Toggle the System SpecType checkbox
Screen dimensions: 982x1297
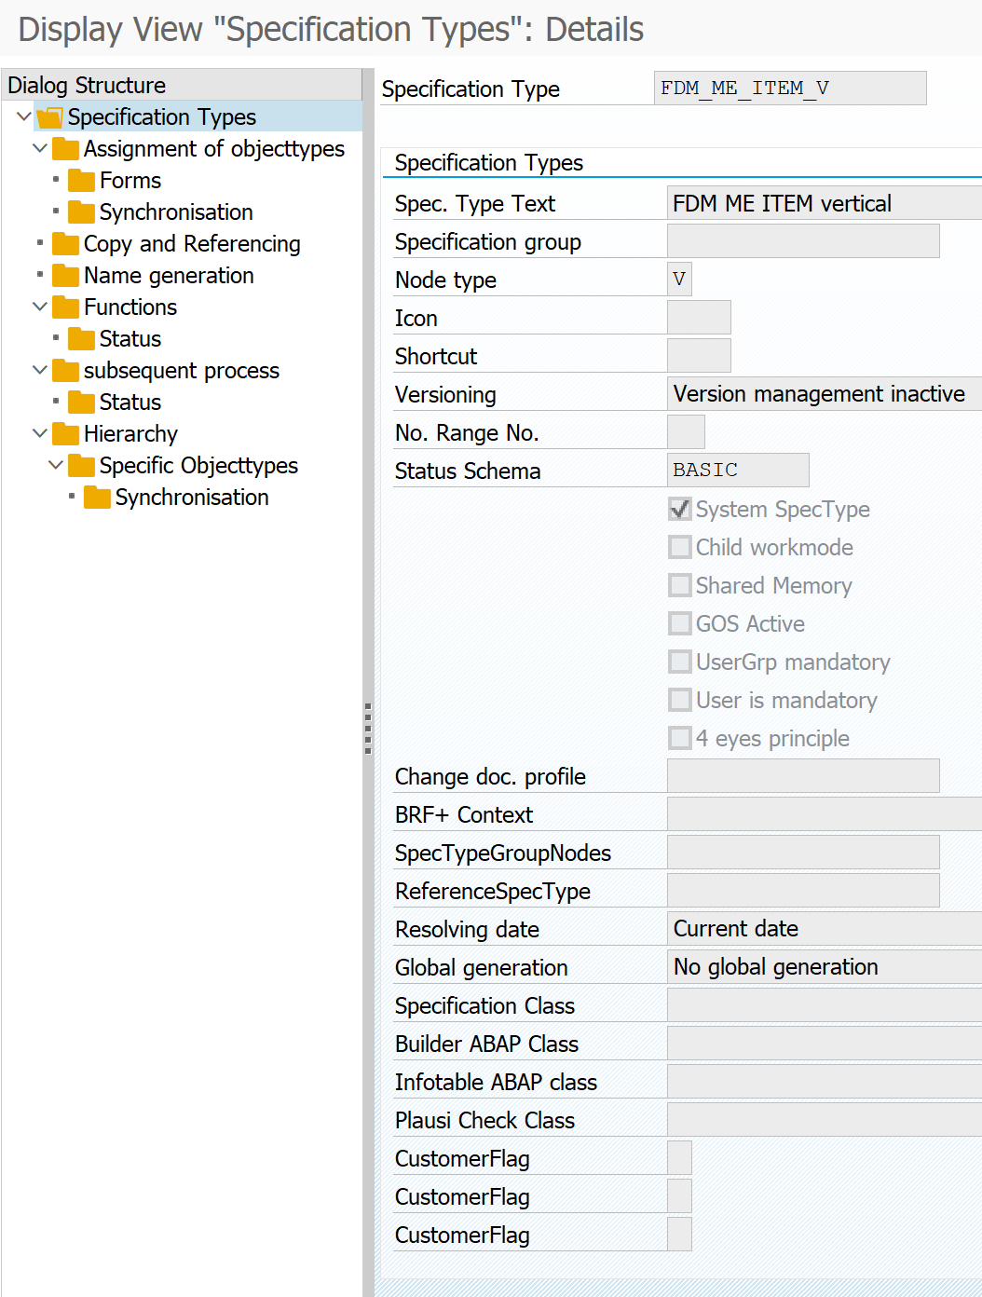tap(680, 510)
